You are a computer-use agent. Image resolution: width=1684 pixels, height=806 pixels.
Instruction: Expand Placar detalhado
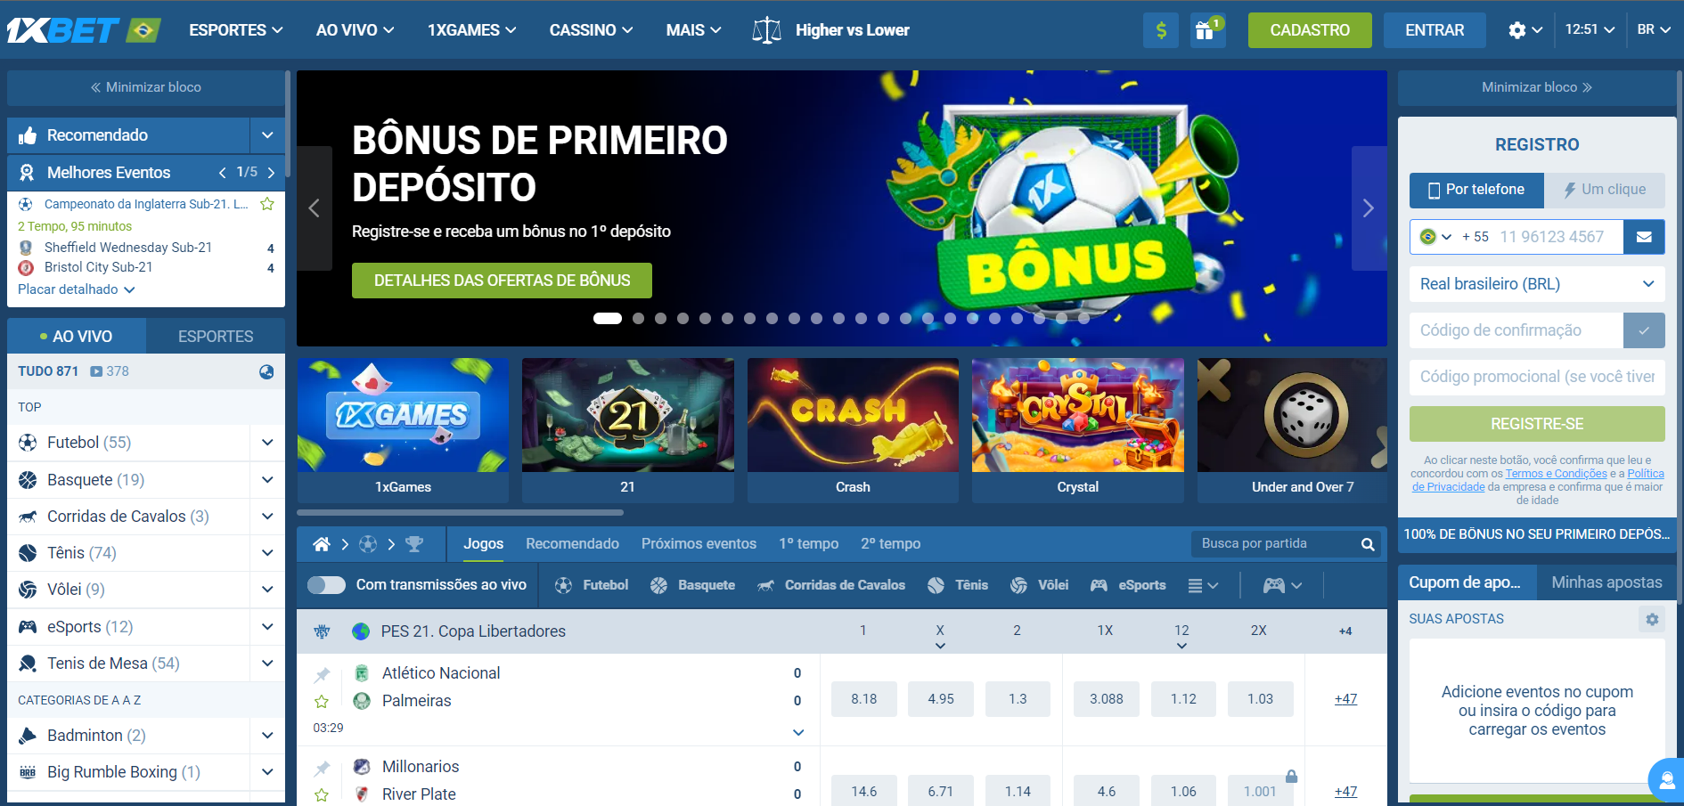[x=77, y=289]
